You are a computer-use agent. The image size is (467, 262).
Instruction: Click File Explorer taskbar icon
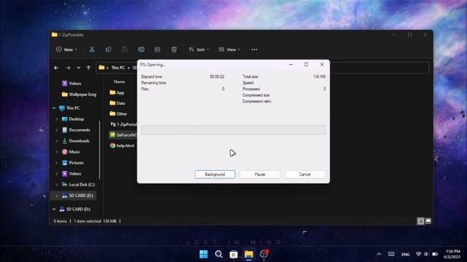click(249, 254)
